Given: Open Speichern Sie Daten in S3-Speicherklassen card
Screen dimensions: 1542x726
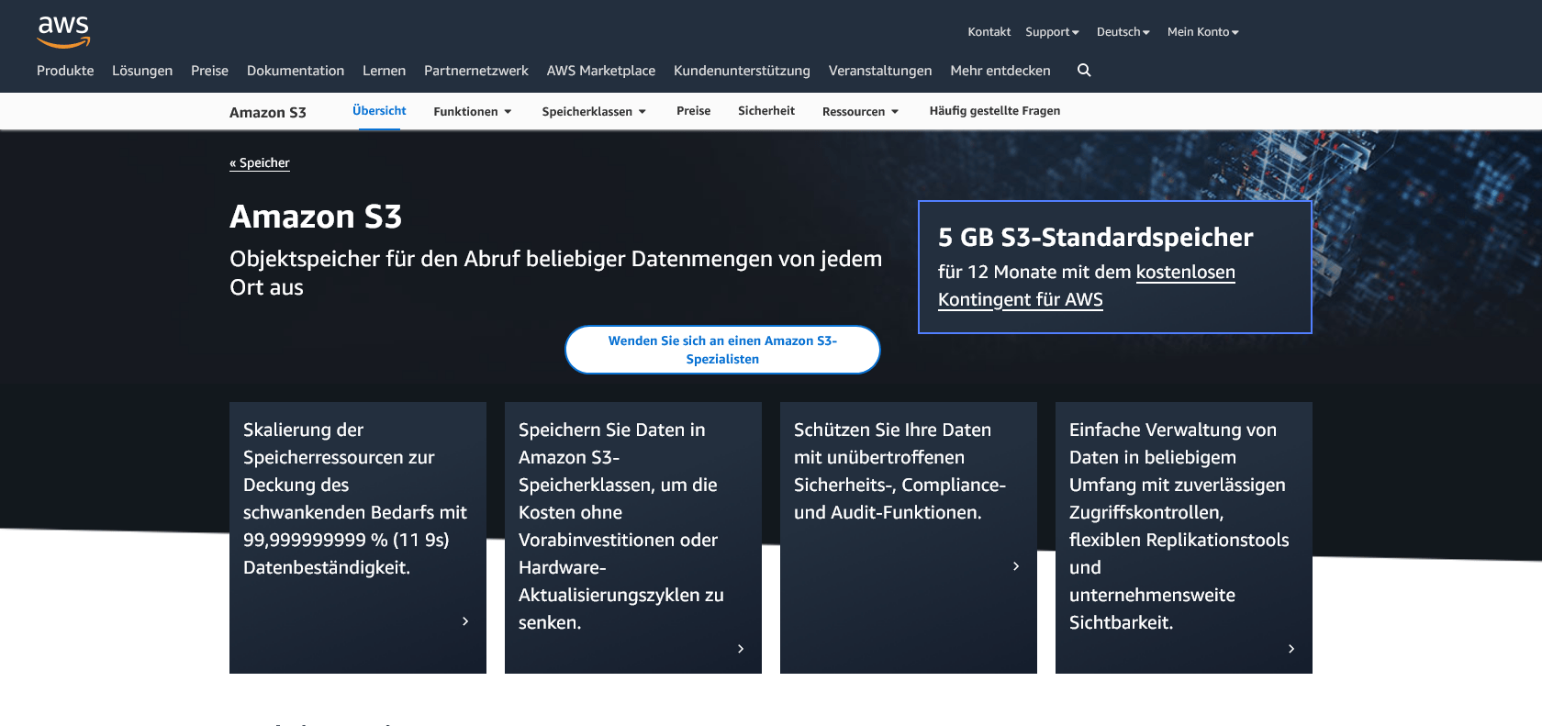Looking at the screenshot, I should pos(633,538).
